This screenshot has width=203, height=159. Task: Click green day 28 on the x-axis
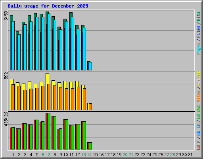(x=172, y=155)
